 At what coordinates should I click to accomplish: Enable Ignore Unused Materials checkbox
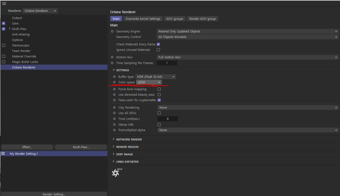[158, 50]
